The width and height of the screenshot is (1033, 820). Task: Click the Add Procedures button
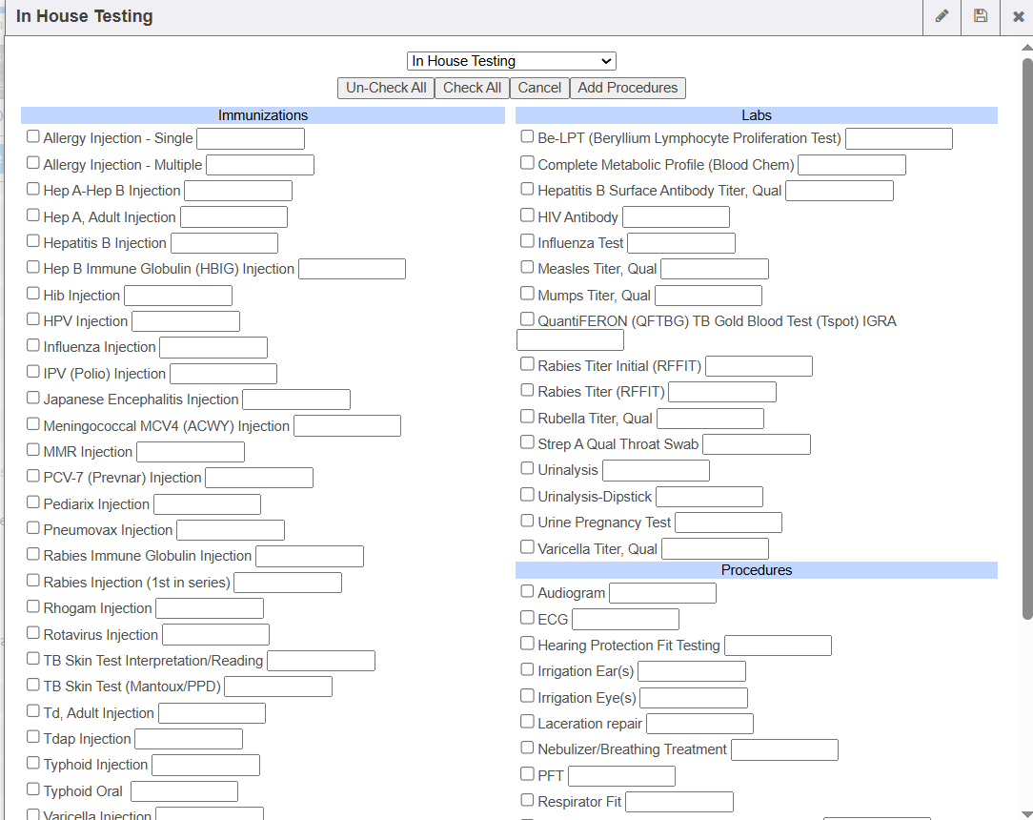627,88
